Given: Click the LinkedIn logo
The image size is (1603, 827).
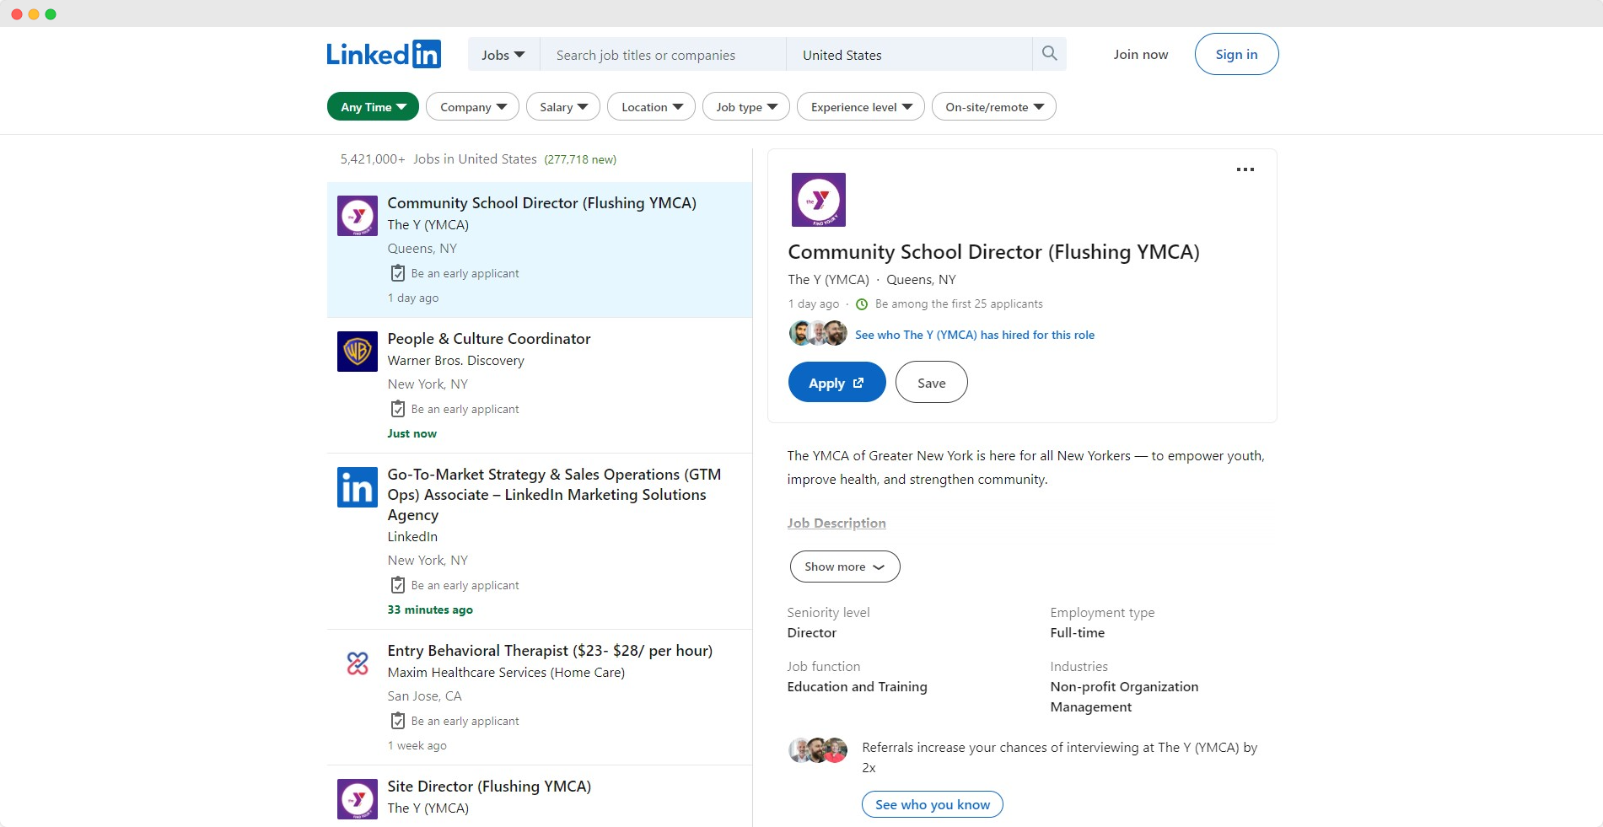Looking at the screenshot, I should tap(384, 54).
